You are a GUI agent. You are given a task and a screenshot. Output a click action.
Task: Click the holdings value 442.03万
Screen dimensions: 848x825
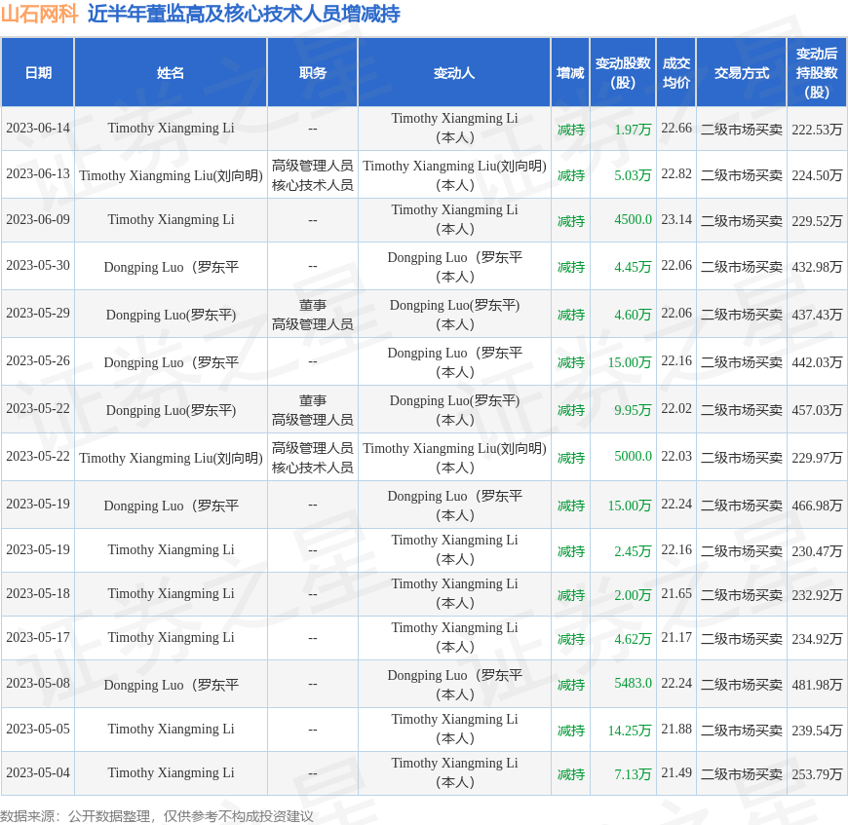click(x=817, y=362)
